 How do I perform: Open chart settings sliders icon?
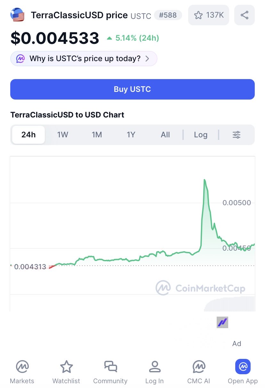237,135
